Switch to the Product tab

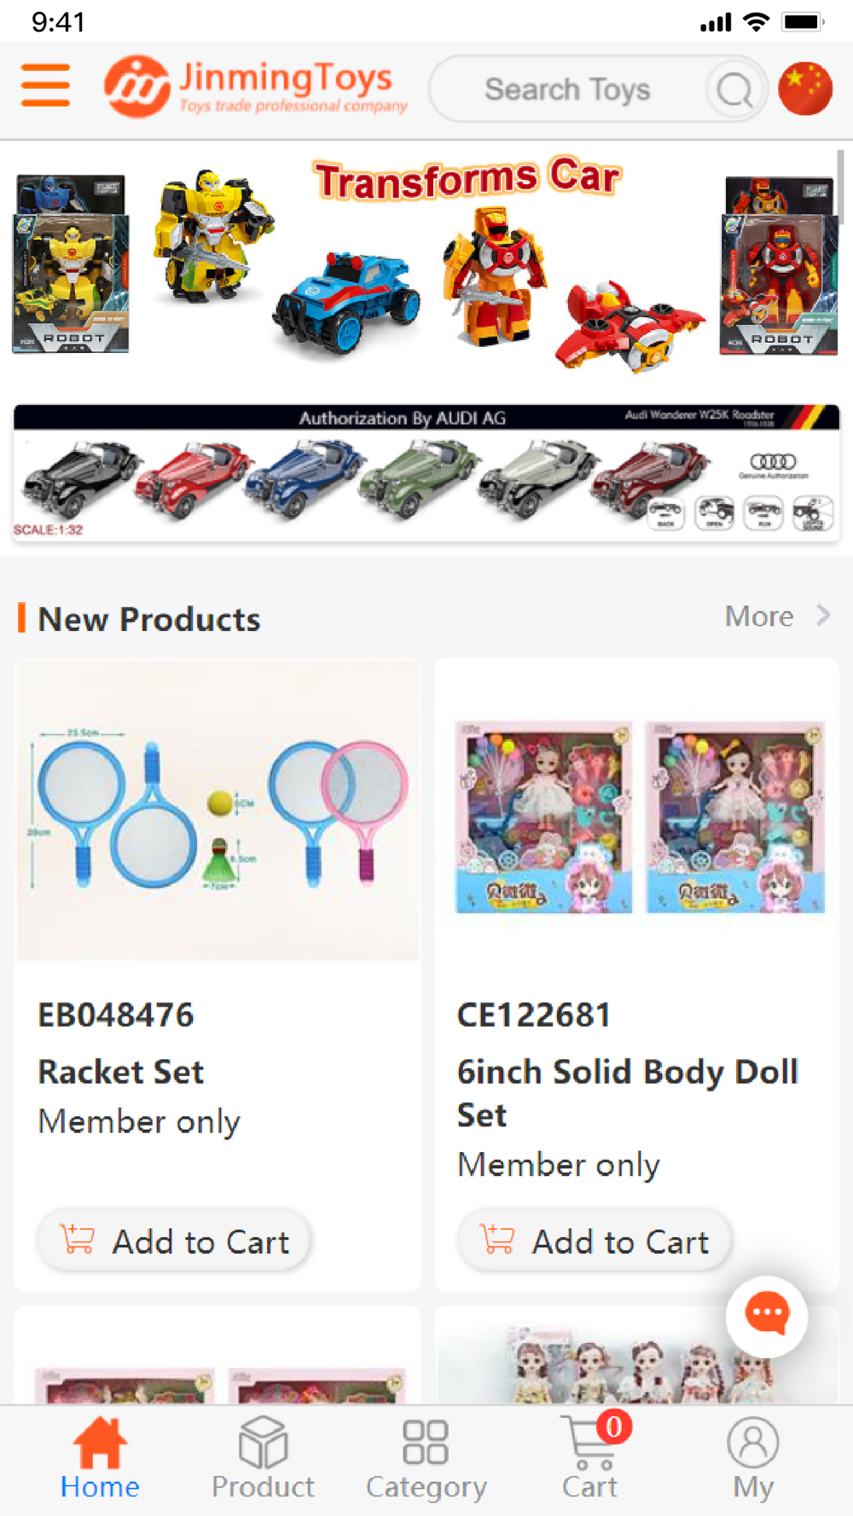pyautogui.click(x=263, y=1459)
